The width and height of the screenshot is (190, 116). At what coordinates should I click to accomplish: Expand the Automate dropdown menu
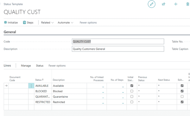coord(66,23)
